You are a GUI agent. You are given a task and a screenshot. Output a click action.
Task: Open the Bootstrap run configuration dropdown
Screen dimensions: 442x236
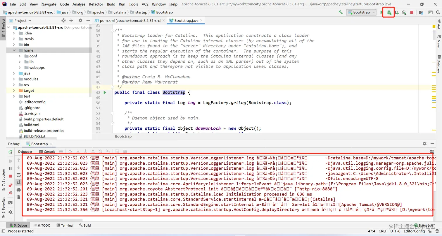click(x=361, y=12)
